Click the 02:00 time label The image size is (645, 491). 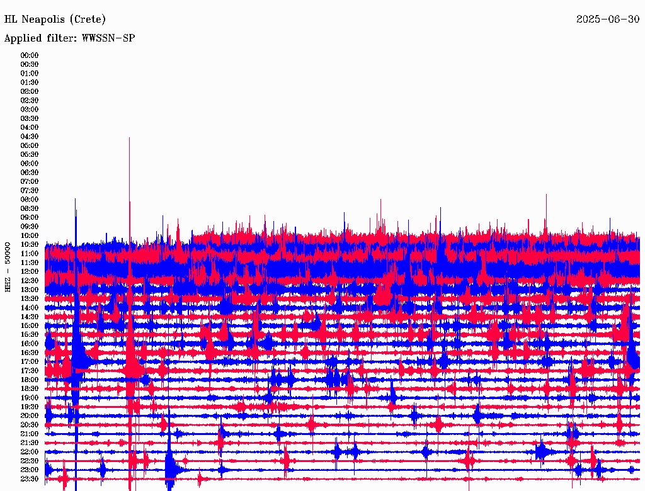coord(30,91)
